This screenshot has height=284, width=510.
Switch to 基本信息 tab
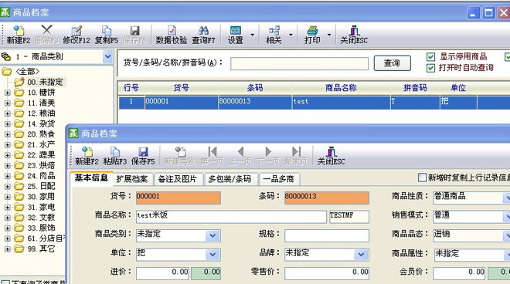pyautogui.click(x=91, y=178)
